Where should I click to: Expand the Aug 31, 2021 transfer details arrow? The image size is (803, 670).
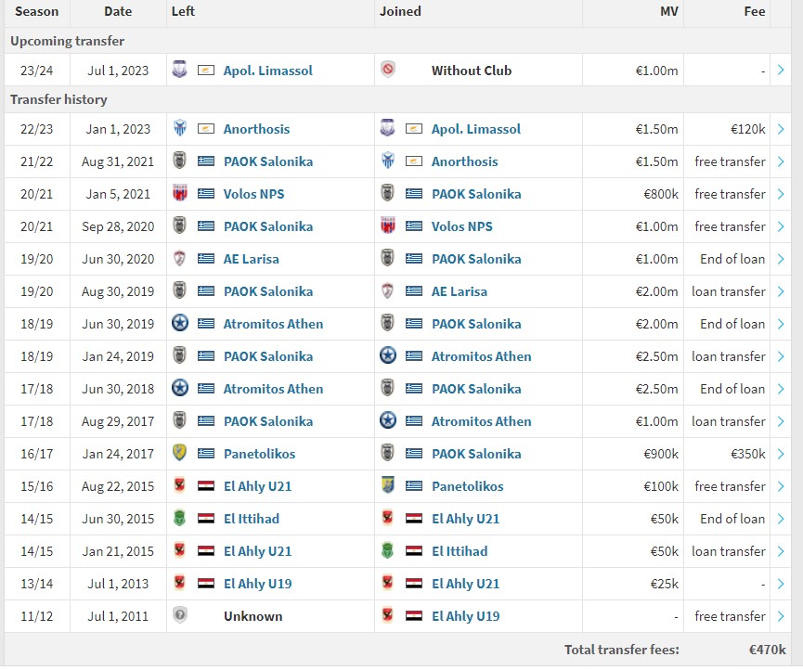point(781,161)
